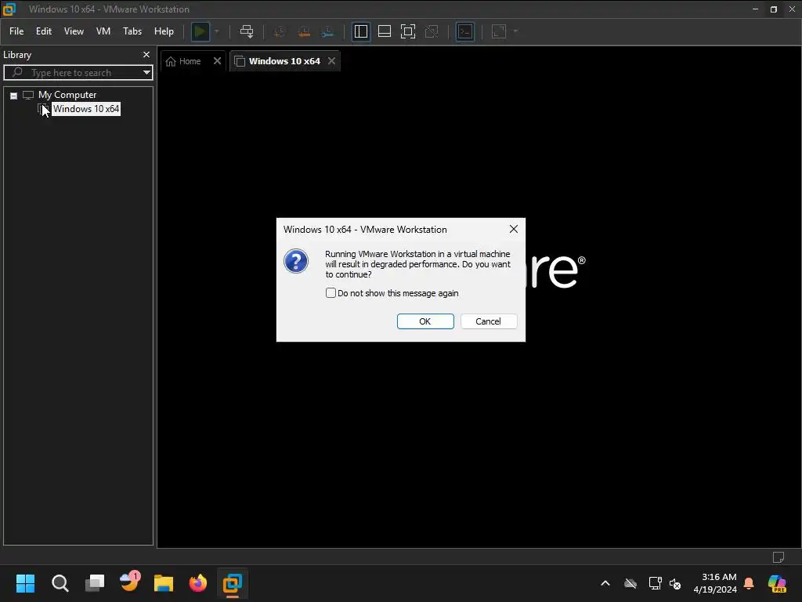Show hidden system tray icons
Screen dimensions: 802x602
(x=605, y=583)
